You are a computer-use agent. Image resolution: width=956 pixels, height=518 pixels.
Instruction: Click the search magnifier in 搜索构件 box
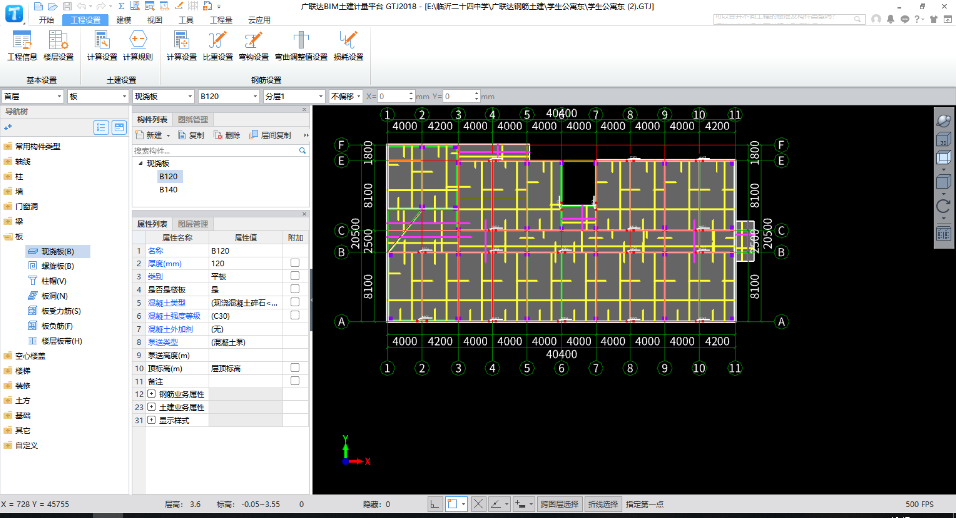point(302,151)
